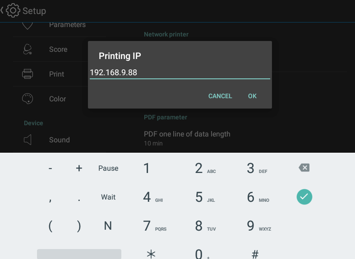Go back using the header chevron
The width and height of the screenshot is (355, 259).
click(x=2, y=10)
